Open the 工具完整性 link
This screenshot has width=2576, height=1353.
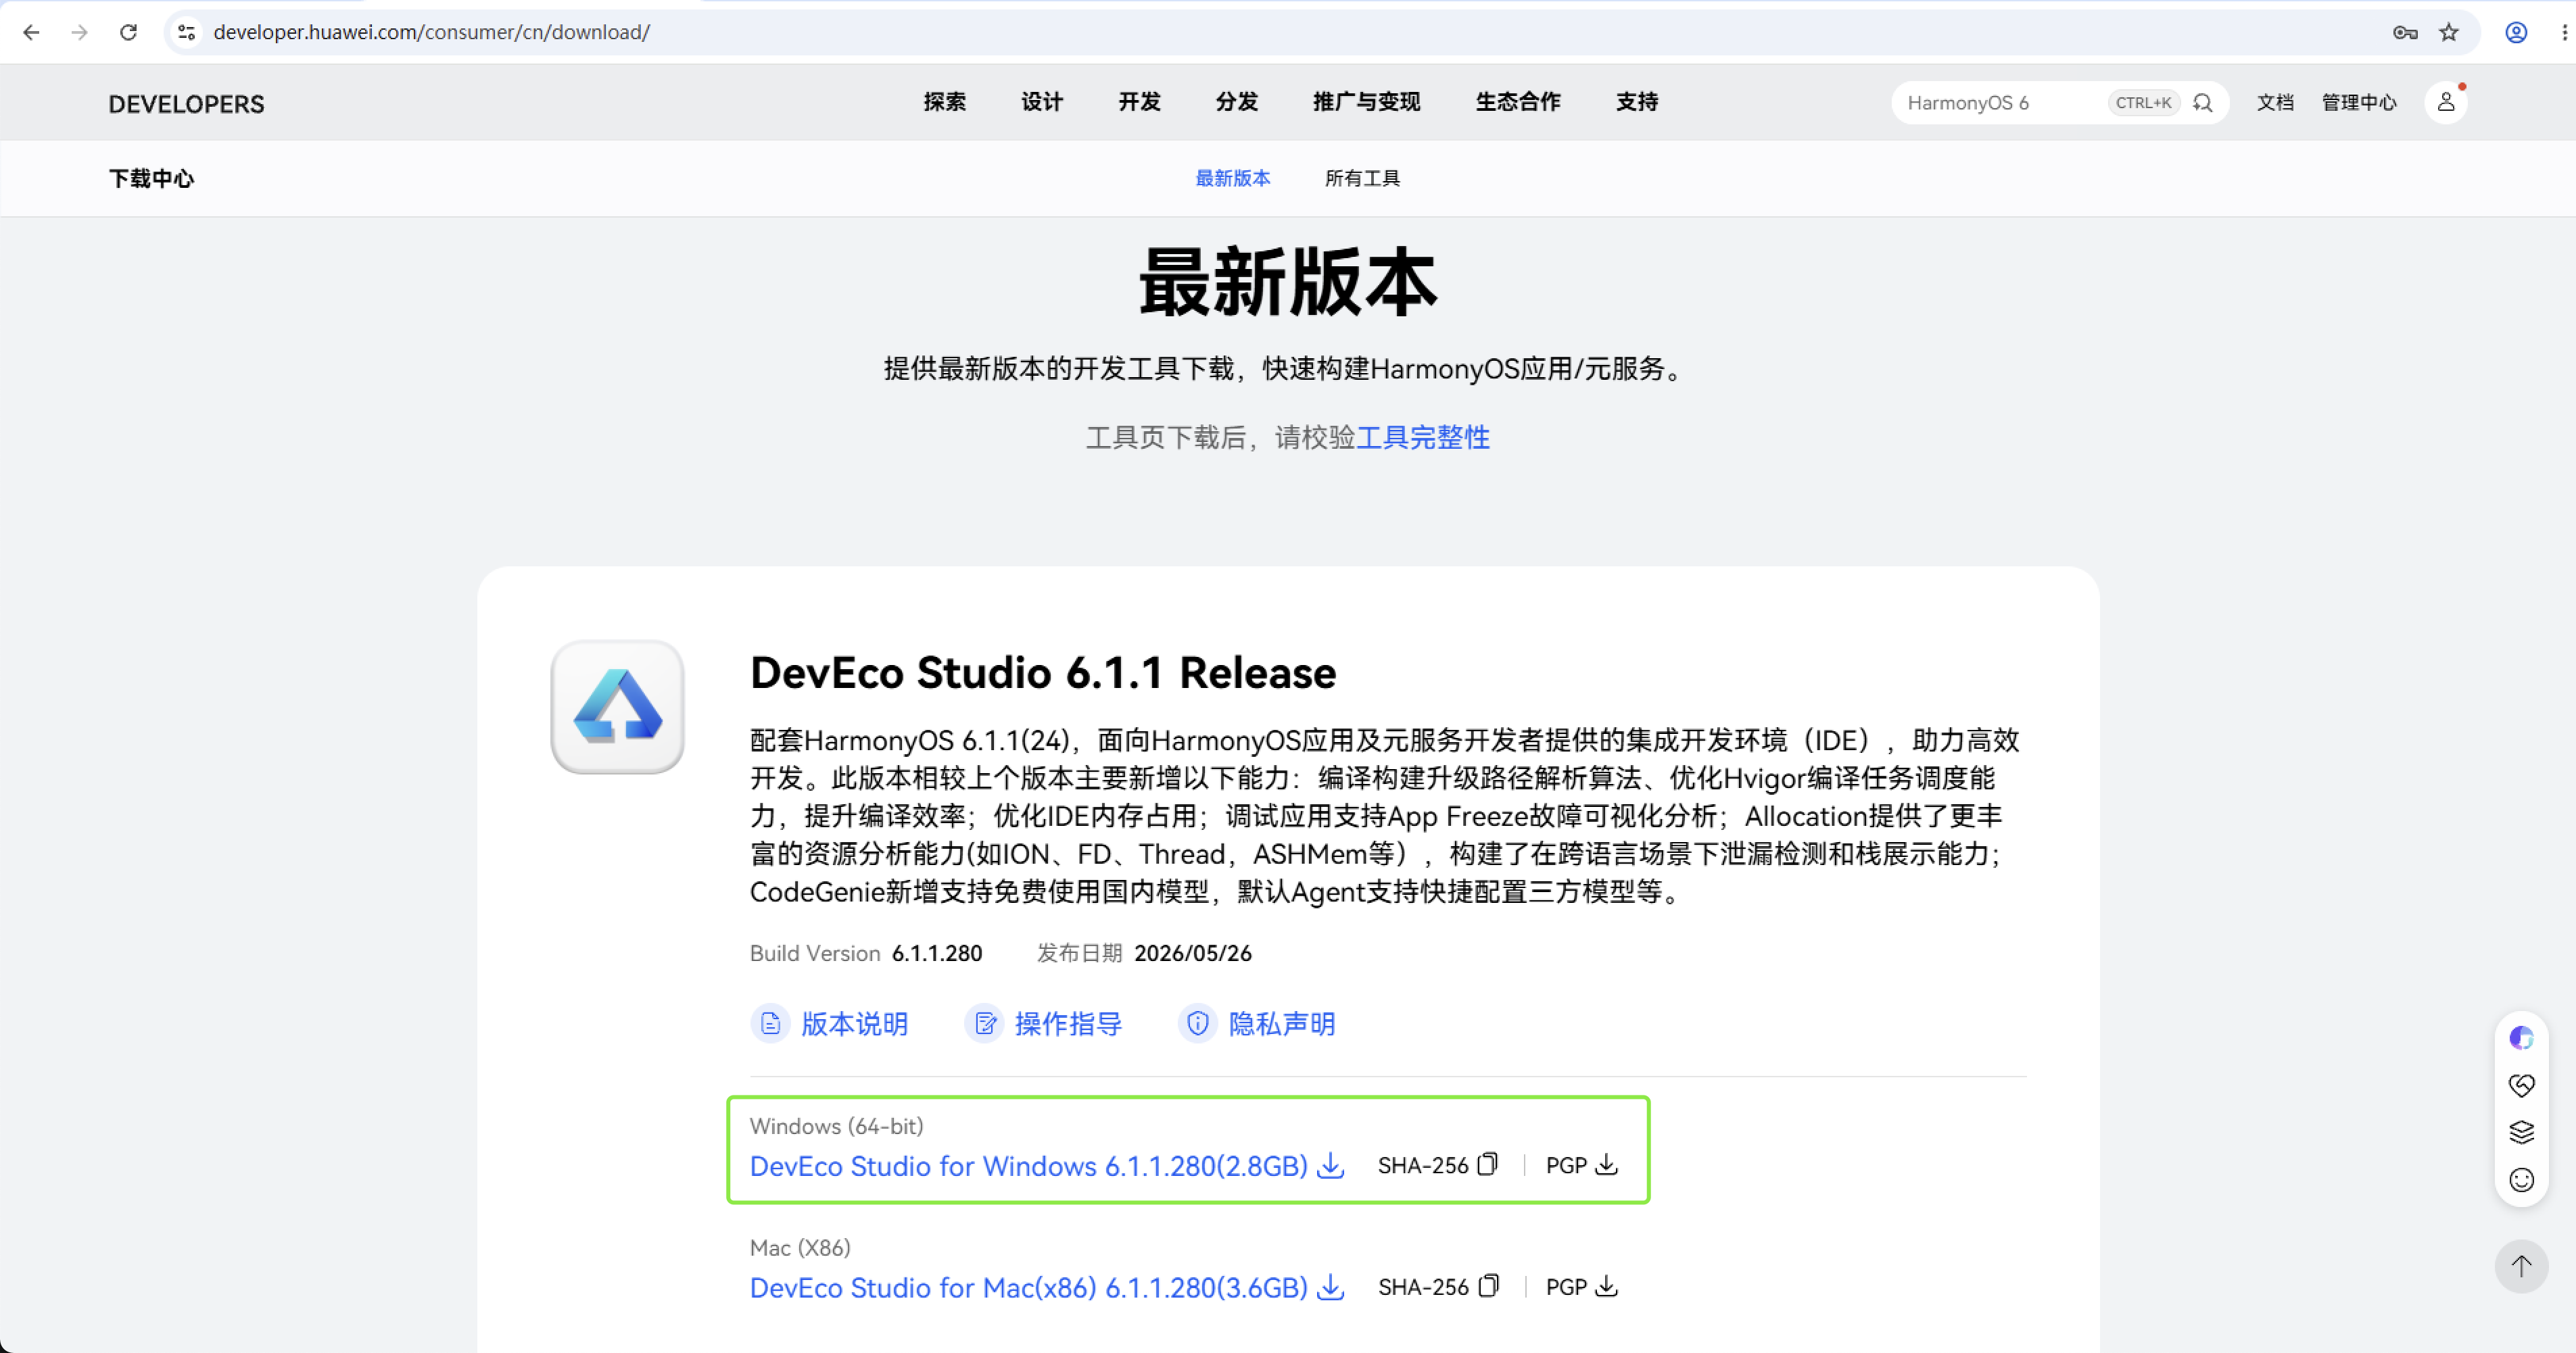(x=1423, y=438)
